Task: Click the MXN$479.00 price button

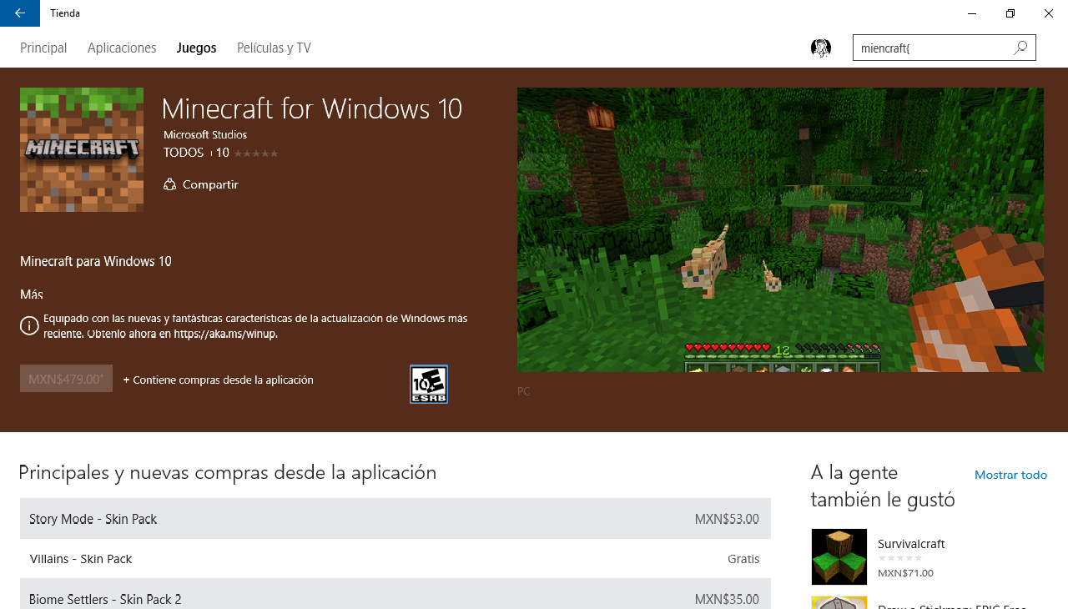Action: (x=66, y=379)
